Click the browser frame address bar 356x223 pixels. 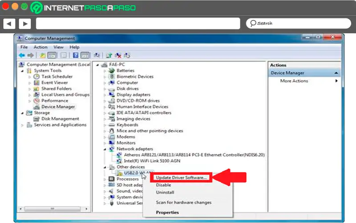click(x=138, y=24)
